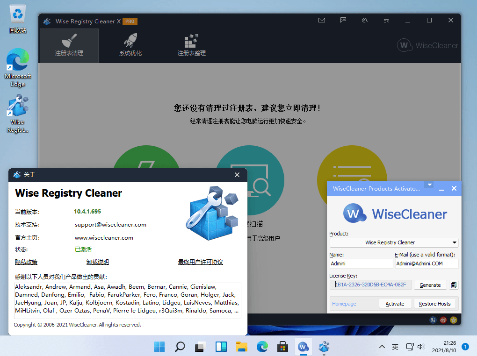Switch to the 系统优化 tab

[130, 46]
